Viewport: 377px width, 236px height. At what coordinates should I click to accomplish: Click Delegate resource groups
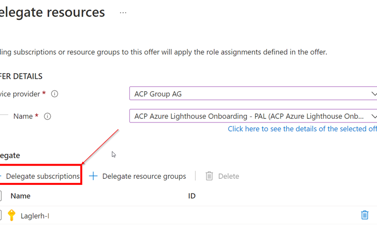(x=144, y=176)
